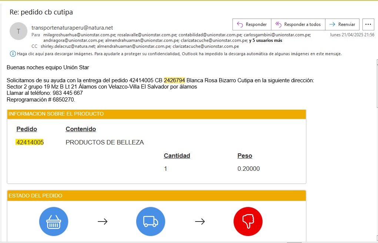Viewport: 378px width, 243px height.
Task: Click the arrow between truck and thumbs-down
Action: pyautogui.click(x=200, y=222)
